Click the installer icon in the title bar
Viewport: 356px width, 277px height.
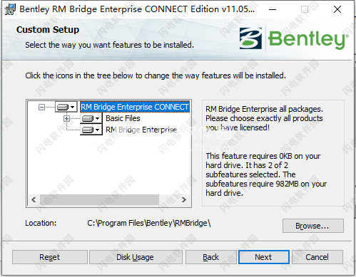click(x=10, y=9)
